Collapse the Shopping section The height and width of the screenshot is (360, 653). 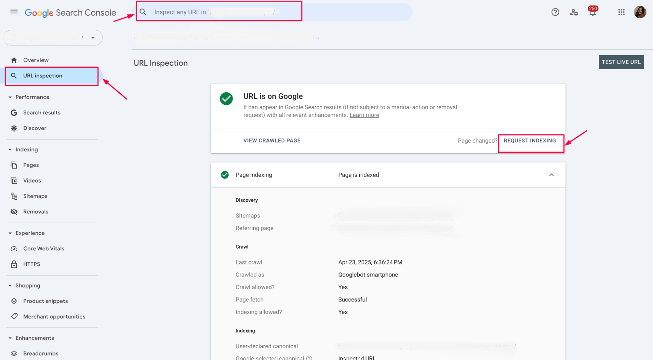(10, 286)
